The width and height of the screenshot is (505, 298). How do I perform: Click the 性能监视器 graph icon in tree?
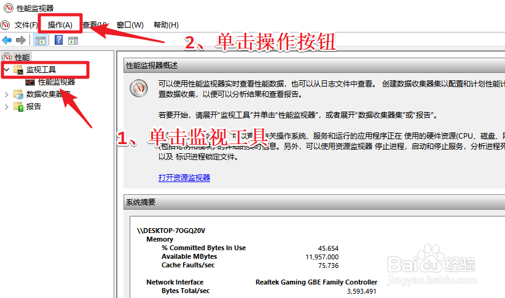[30, 82]
